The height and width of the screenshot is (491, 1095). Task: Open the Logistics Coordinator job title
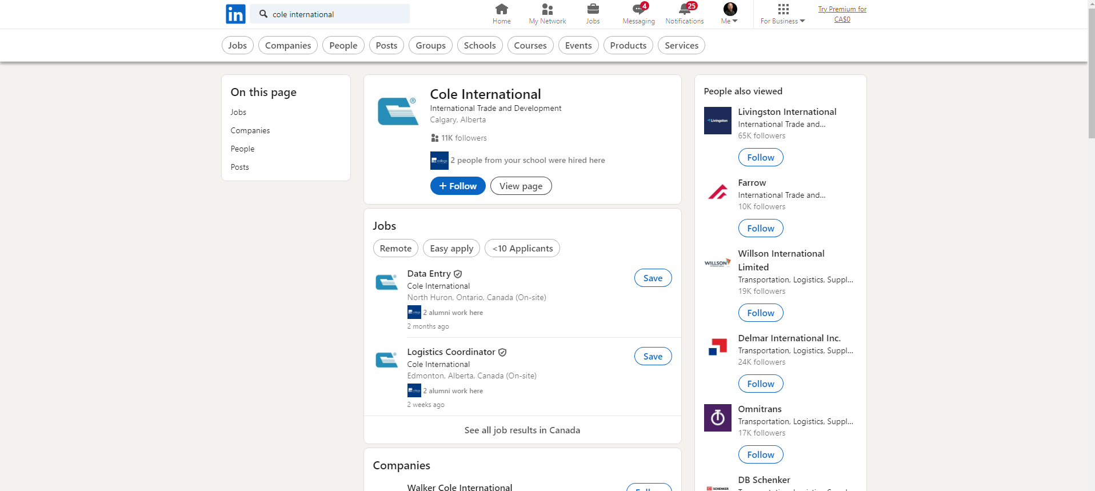pos(451,352)
